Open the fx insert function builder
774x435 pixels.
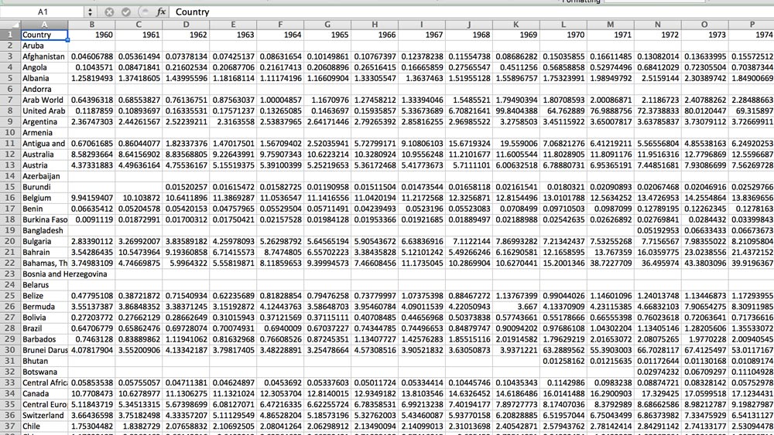coord(161,12)
